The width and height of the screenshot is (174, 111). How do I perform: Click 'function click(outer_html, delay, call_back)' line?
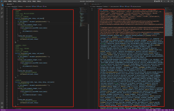pos(29,18)
